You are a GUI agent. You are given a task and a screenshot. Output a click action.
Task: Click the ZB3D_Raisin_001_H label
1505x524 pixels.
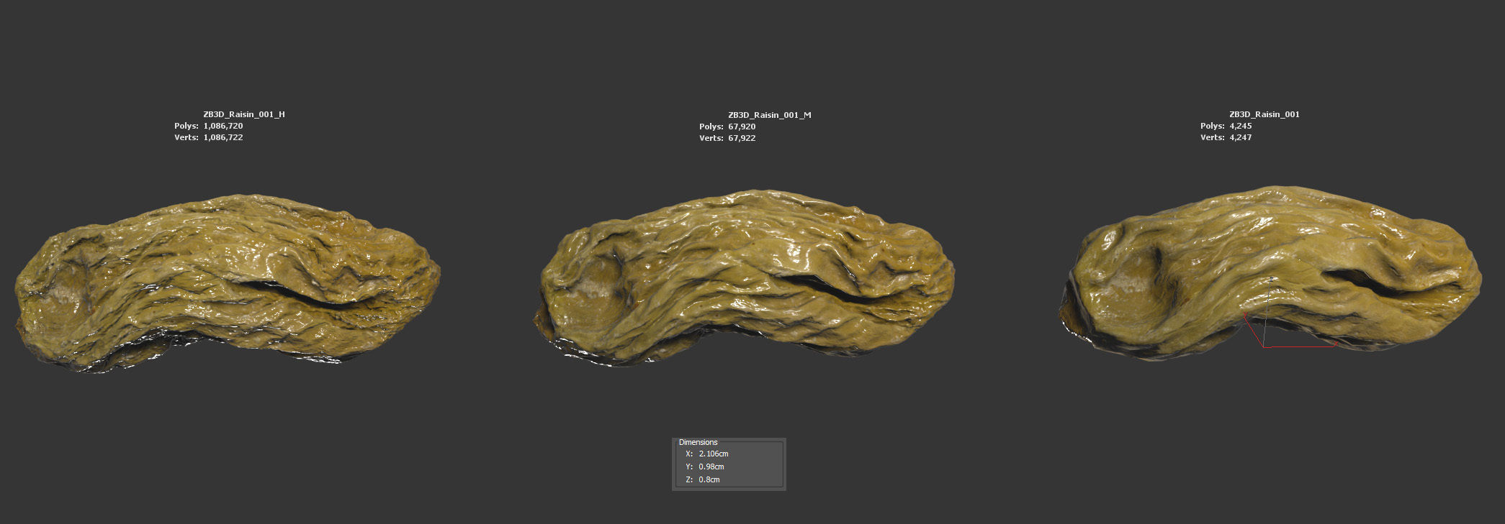(x=244, y=114)
